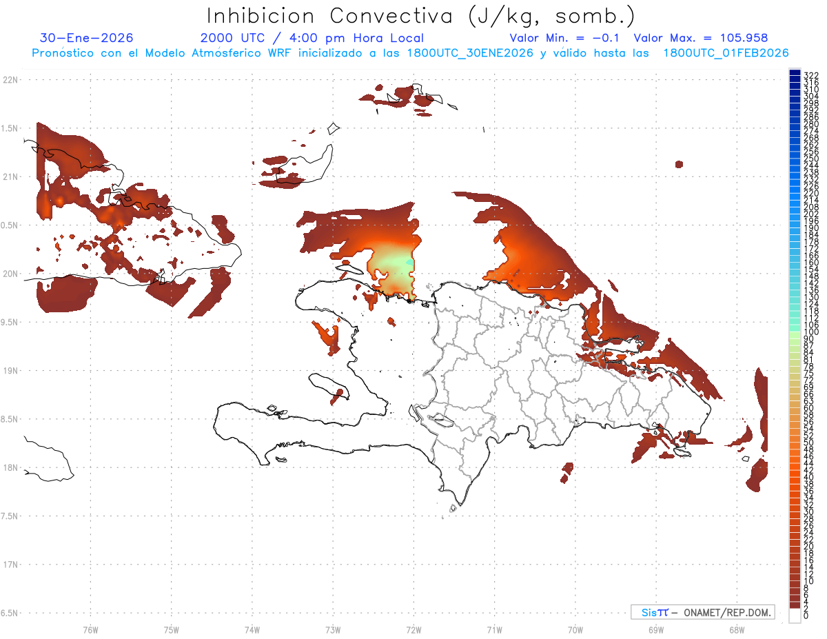Click the "18N" latitude label
This screenshot has width=827, height=639.
click(x=10, y=467)
